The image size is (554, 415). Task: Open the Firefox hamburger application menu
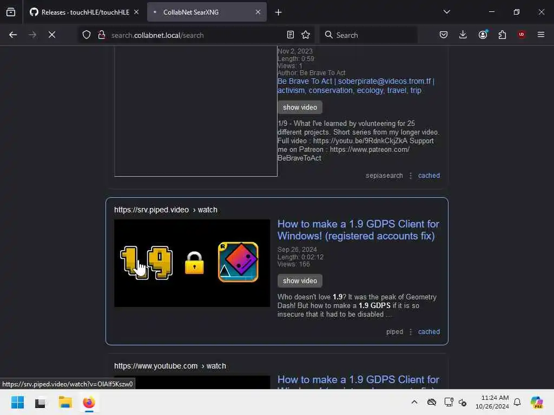[541, 35]
